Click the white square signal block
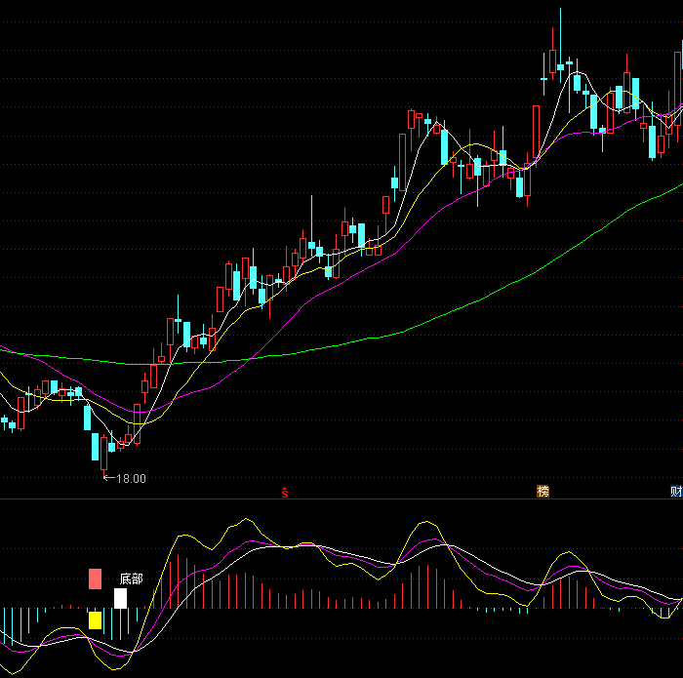 pyautogui.click(x=120, y=598)
